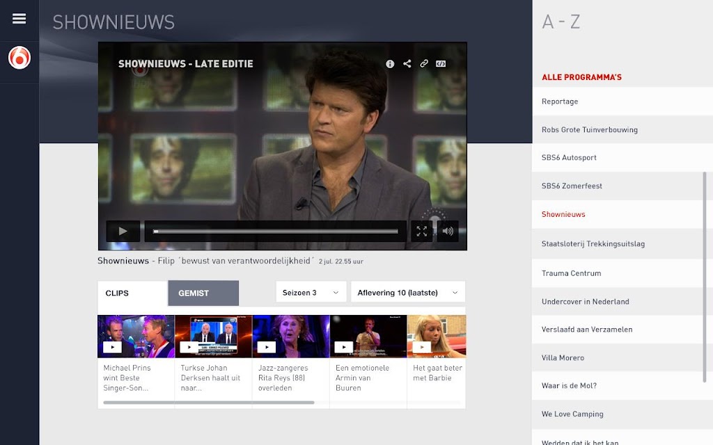Click the share icon on video
This screenshot has height=445, width=713.
point(407,63)
